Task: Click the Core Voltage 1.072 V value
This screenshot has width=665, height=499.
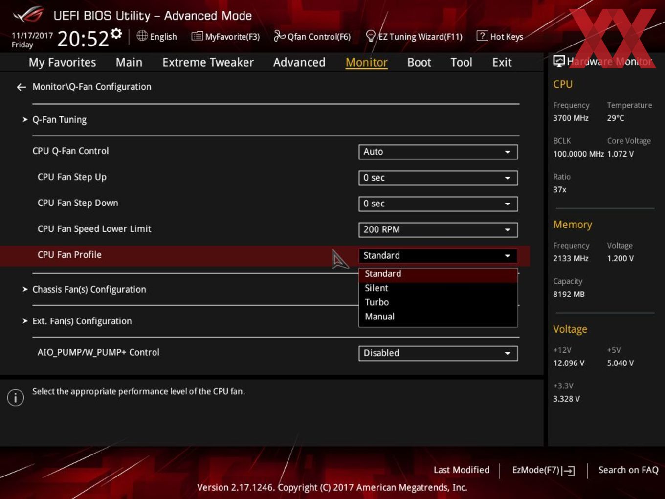Action: click(620, 154)
